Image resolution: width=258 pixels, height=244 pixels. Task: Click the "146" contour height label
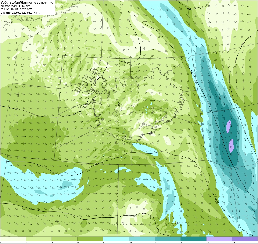click(x=138, y=215)
